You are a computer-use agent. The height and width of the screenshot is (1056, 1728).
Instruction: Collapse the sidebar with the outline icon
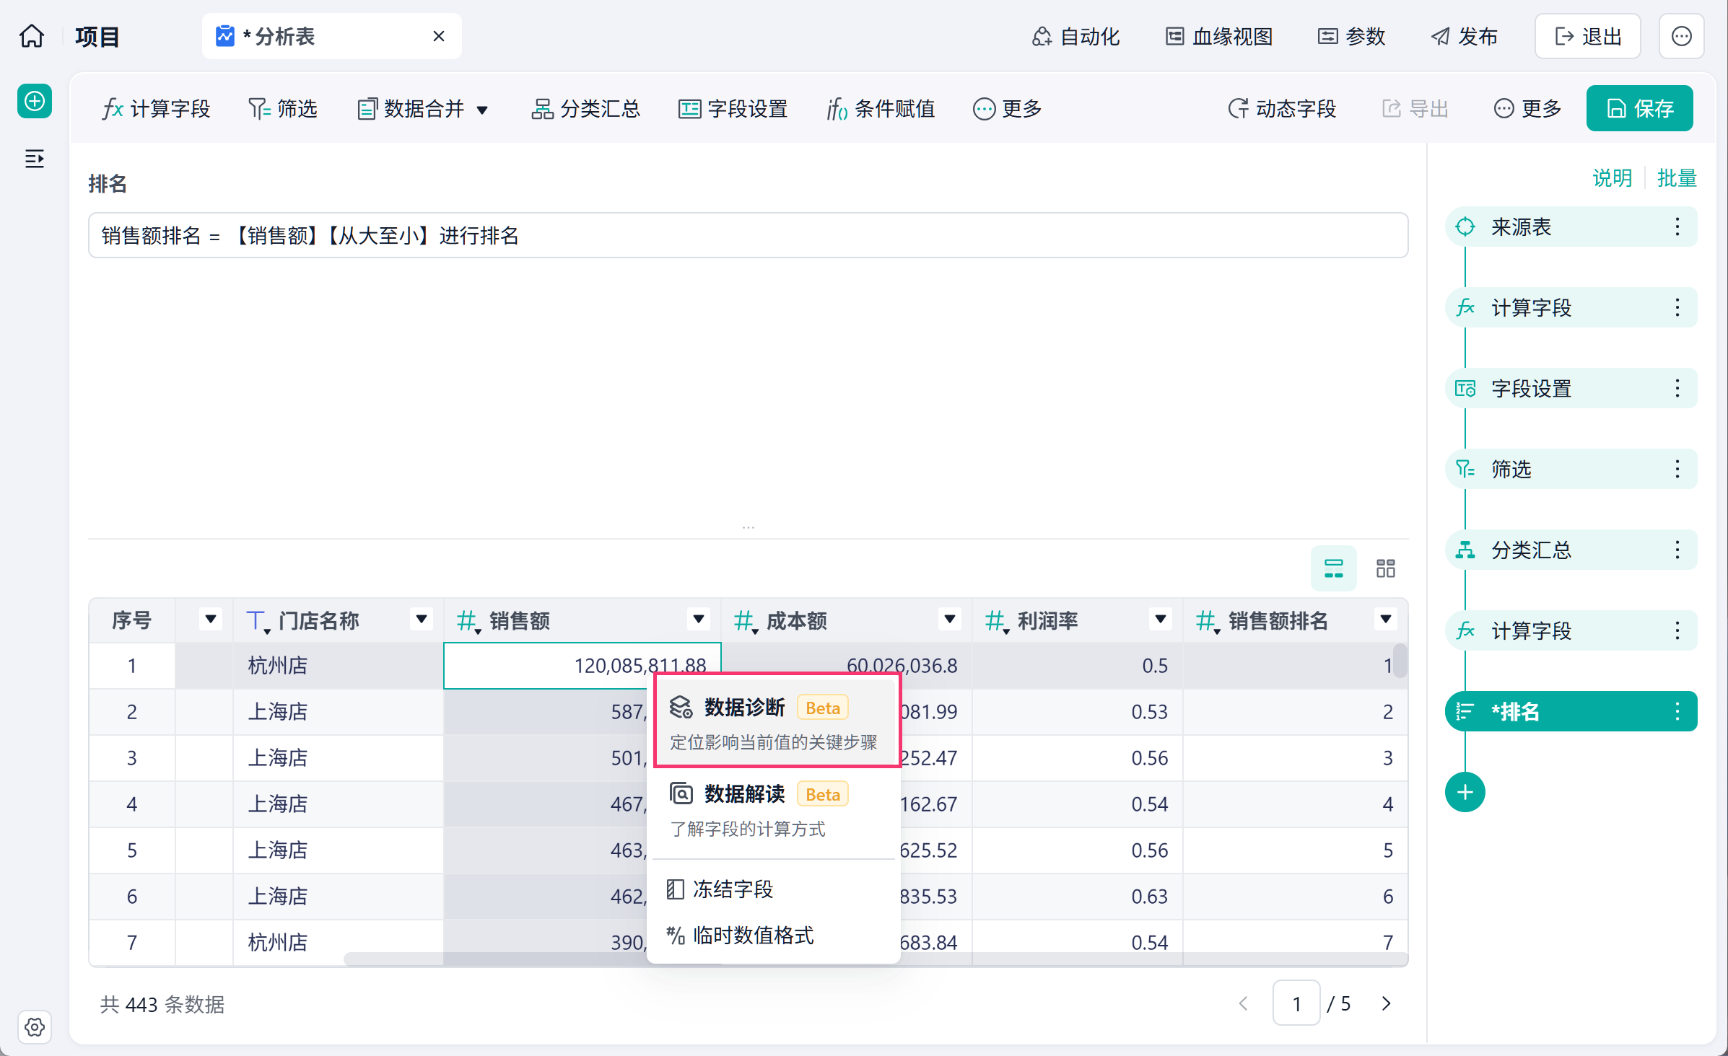pos(35,159)
